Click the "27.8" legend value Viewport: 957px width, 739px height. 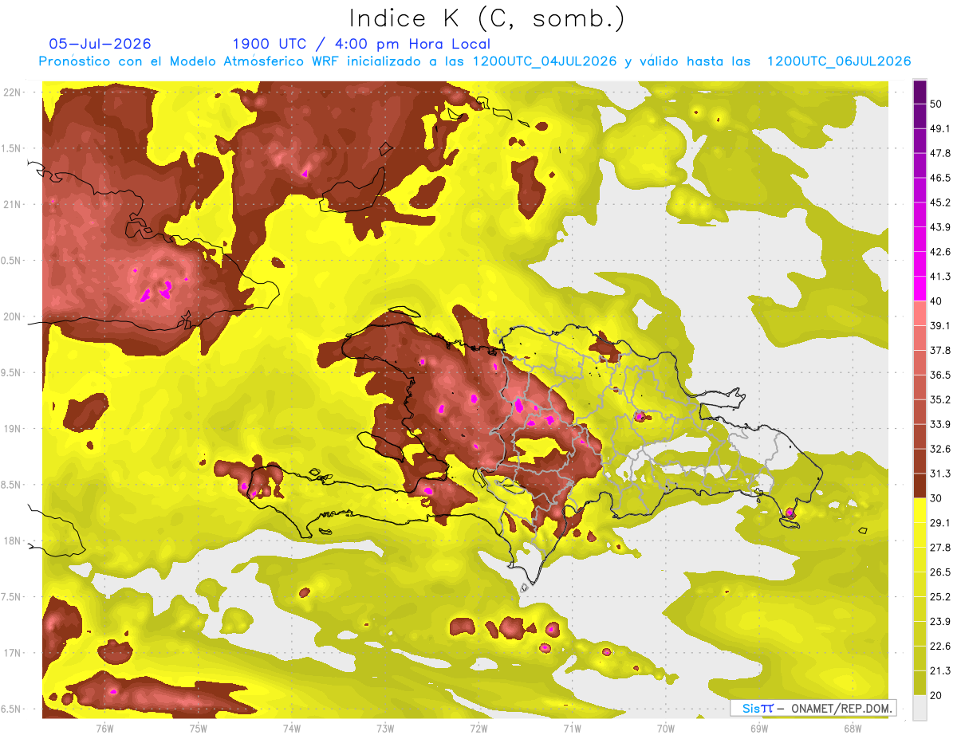point(939,548)
